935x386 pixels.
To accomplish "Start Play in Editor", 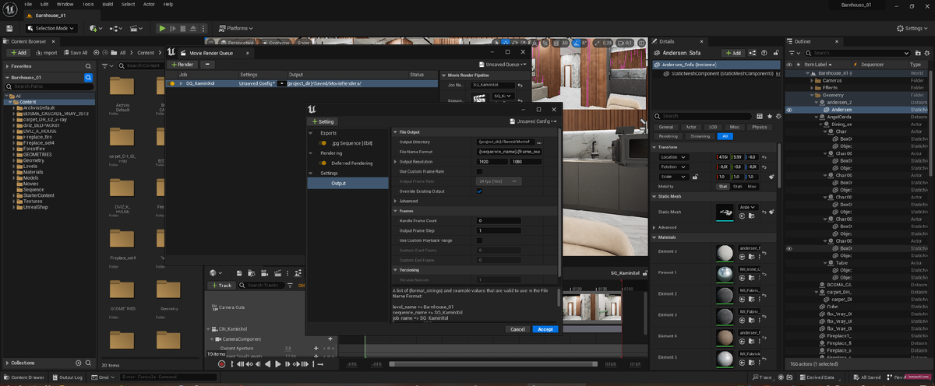I will pyautogui.click(x=162, y=28).
